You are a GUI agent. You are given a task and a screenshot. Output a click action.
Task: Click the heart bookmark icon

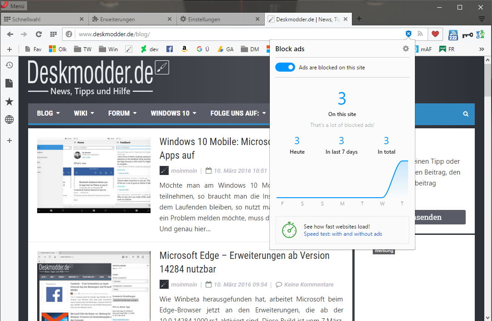point(435,34)
